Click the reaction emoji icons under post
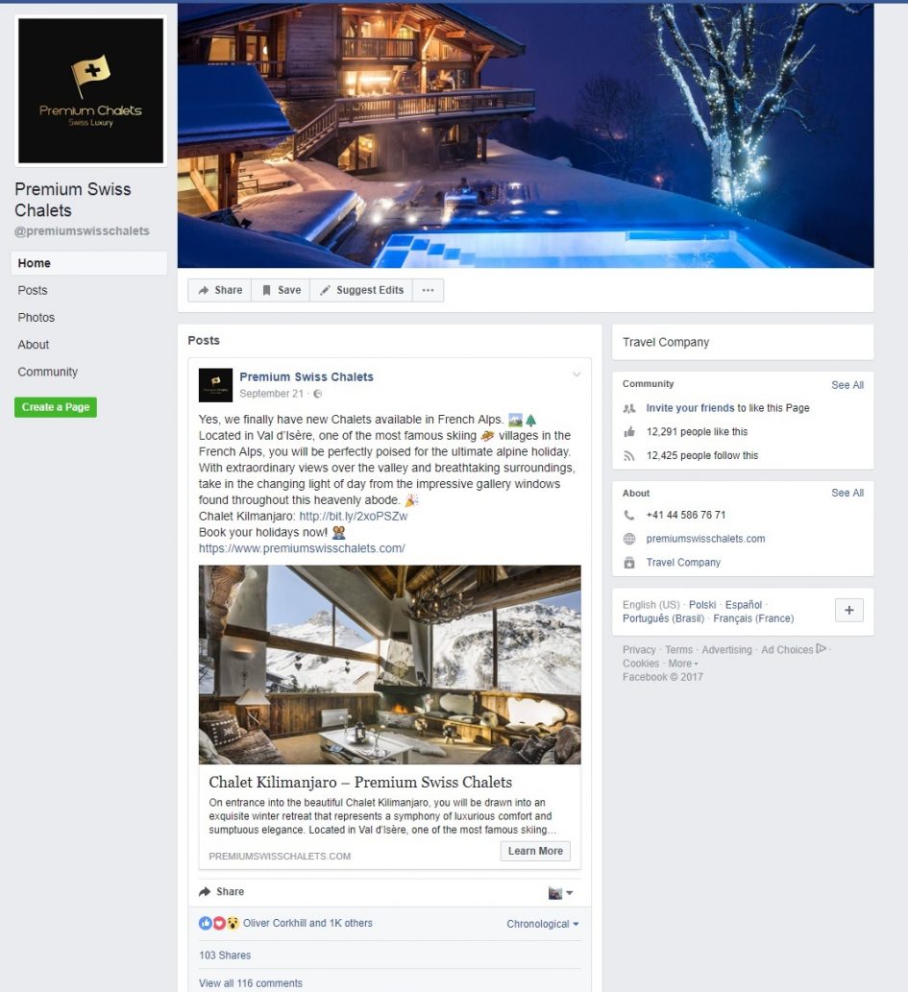Viewport: 908px width, 992px height. pyautogui.click(x=219, y=923)
